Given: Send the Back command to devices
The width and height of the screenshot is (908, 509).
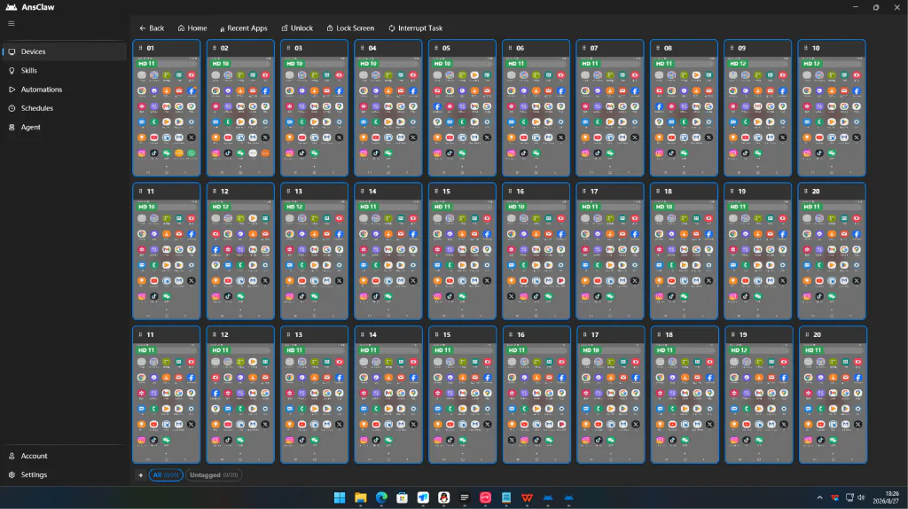Looking at the screenshot, I should (152, 27).
